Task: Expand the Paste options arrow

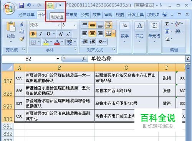Action: (11, 42)
